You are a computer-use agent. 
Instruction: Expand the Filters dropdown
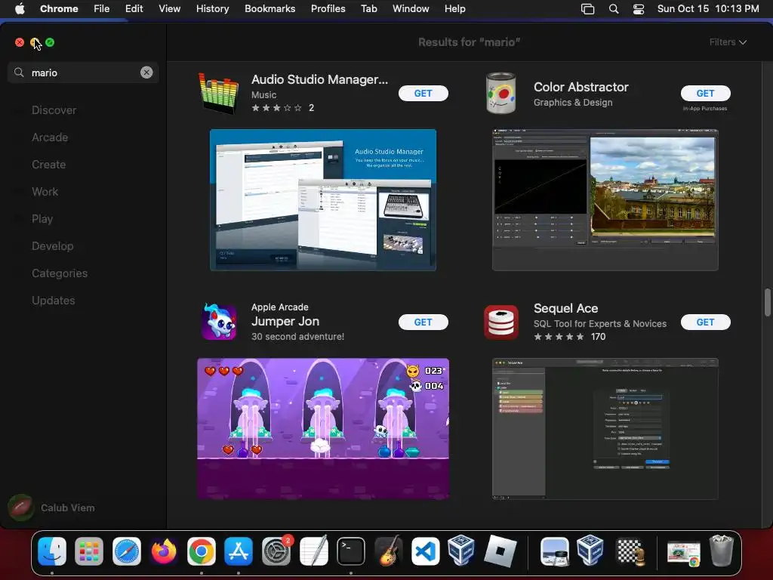pos(728,42)
